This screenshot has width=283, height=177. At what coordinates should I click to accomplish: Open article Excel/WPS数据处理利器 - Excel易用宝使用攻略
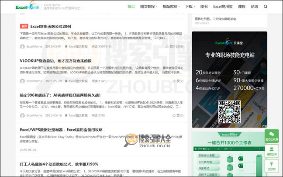point(61,130)
